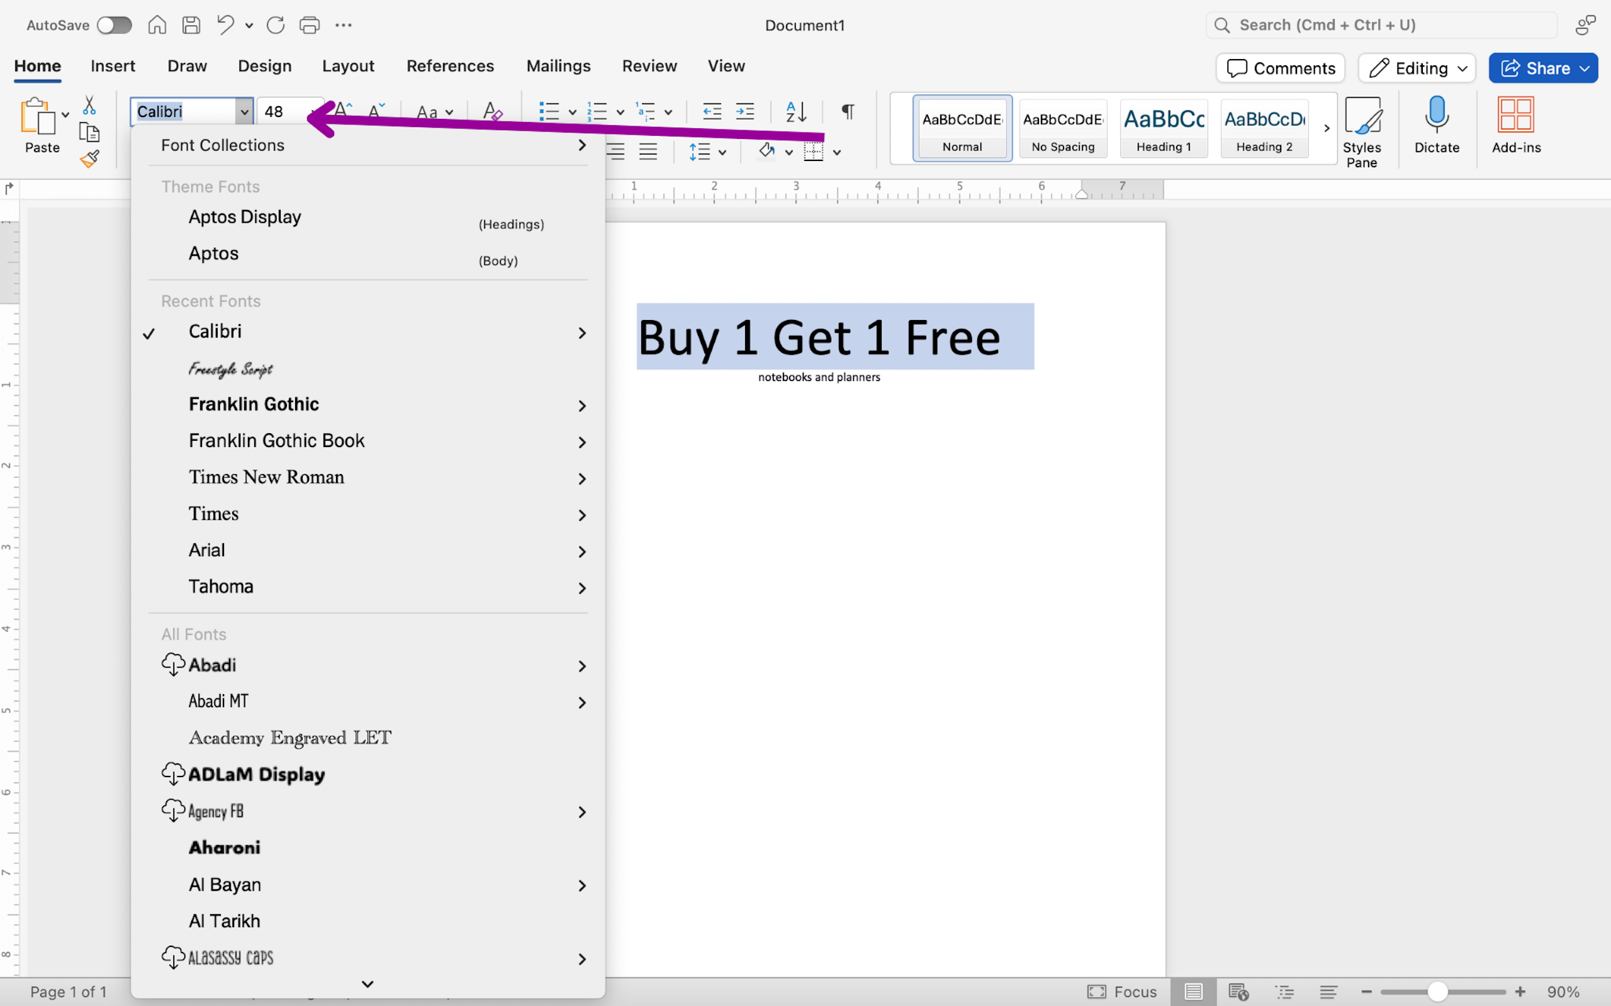Expand the styles gallery arrow
The height and width of the screenshot is (1006, 1611).
pos(1327,128)
